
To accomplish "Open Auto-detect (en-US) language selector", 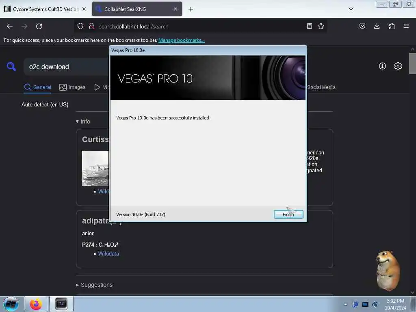I will coord(45,104).
